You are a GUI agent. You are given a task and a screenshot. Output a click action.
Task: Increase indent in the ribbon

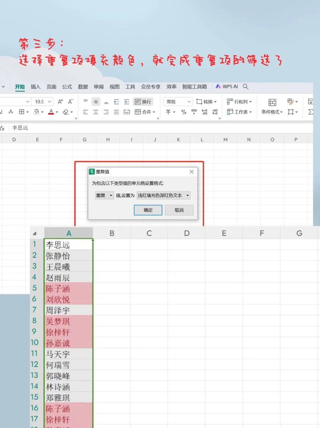(x=127, y=102)
